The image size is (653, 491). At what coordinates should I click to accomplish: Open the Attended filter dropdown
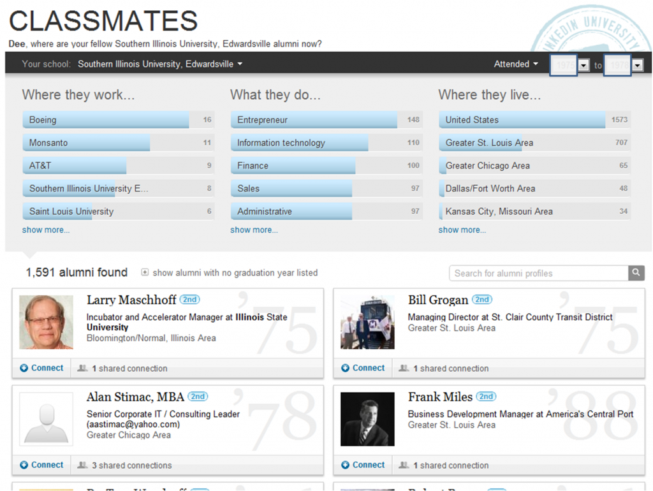point(516,64)
